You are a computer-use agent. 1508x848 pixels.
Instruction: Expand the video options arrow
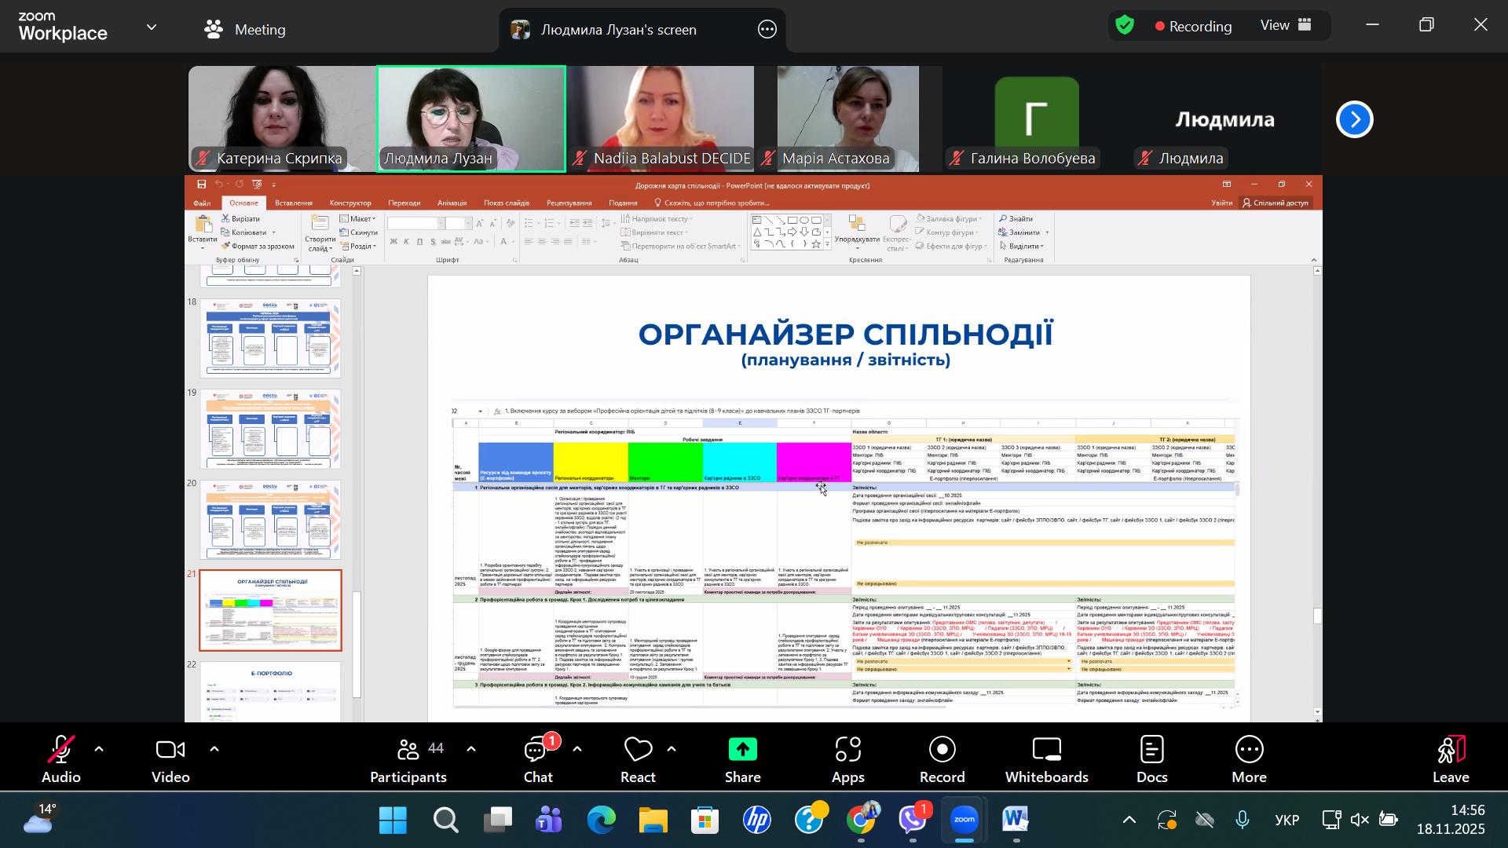tap(214, 749)
